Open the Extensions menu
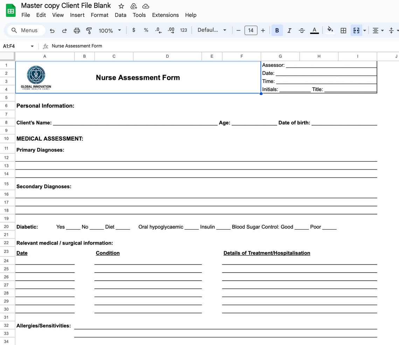 click(x=165, y=15)
